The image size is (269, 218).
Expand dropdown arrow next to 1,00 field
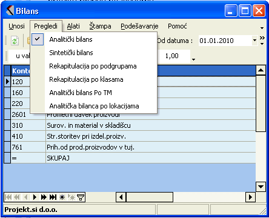click(193, 59)
